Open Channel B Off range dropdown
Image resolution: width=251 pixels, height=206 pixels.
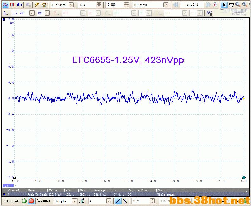(83, 13)
